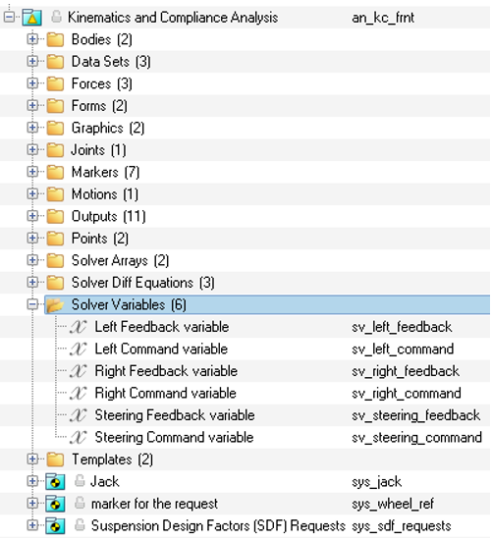Image resolution: width=492 pixels, height=540 pixels.
Task: Select the sv_left_command variable name
Action: coord(403,350)
